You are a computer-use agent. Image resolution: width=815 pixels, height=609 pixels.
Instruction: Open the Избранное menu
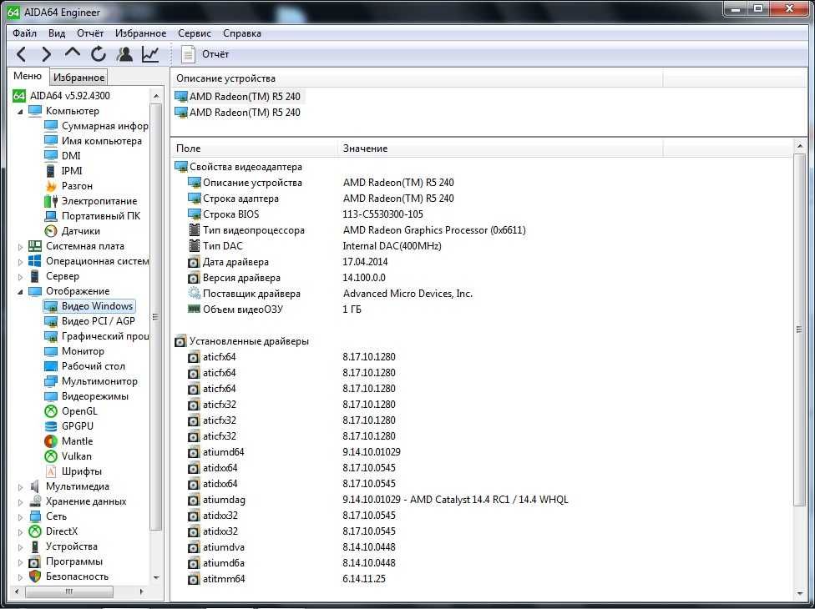(141, 33)
